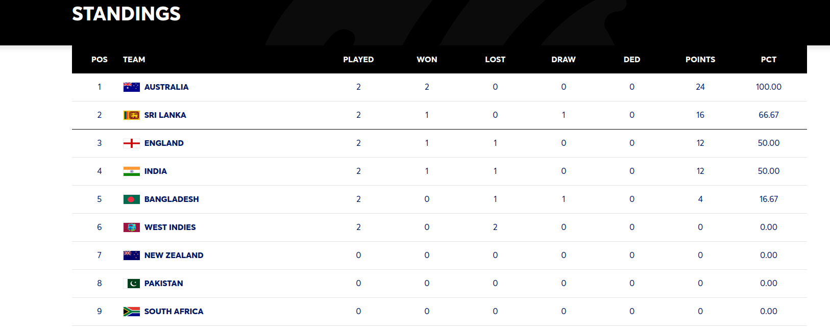The width and height of the screenshot is (830, 332).
Task: Select the ENGLAND team name
Action: point(164,143)
